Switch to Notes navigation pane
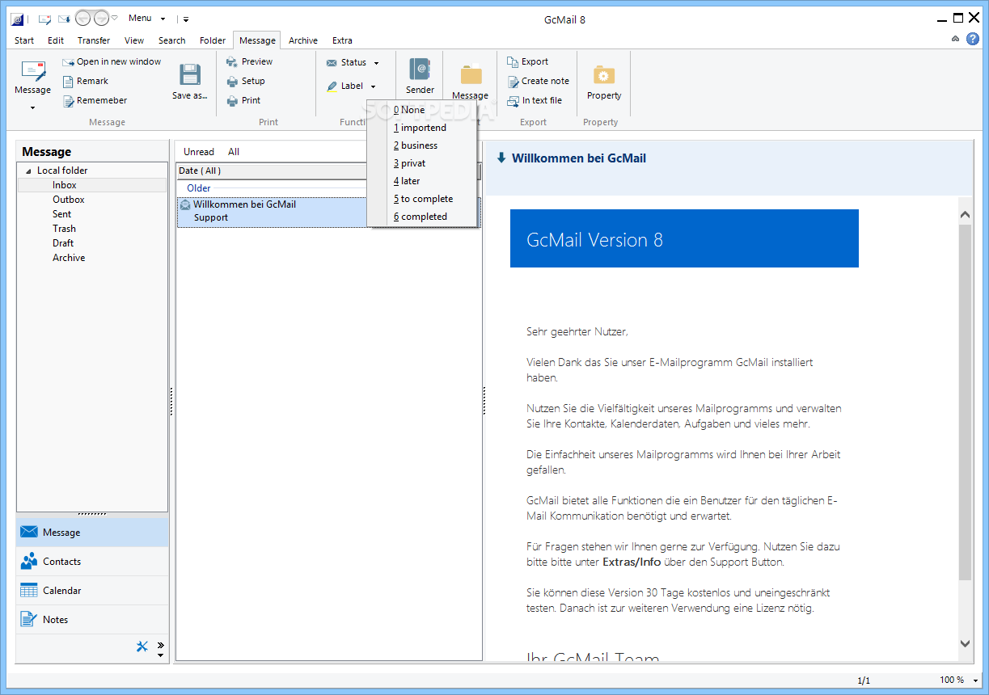989x695 pixels. point(92,620)
